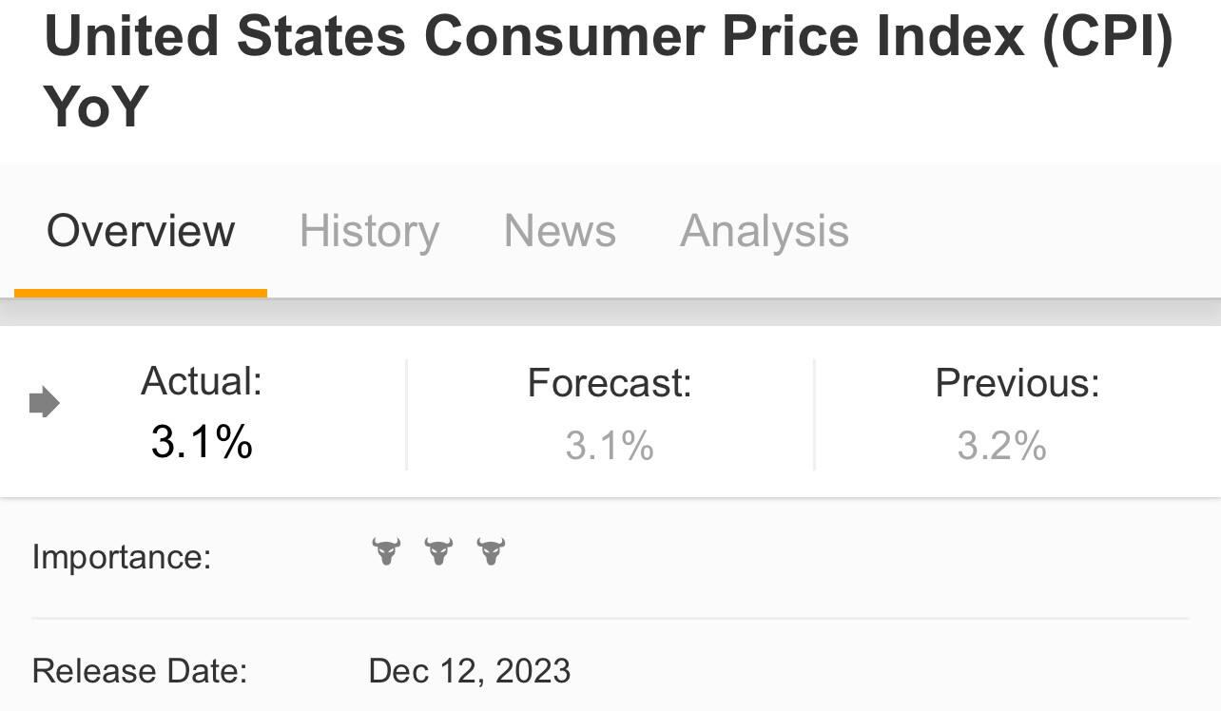Click the first bull importance icon

click(386, 551)
